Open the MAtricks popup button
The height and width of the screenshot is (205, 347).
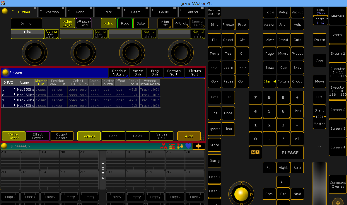pos(181,23)
